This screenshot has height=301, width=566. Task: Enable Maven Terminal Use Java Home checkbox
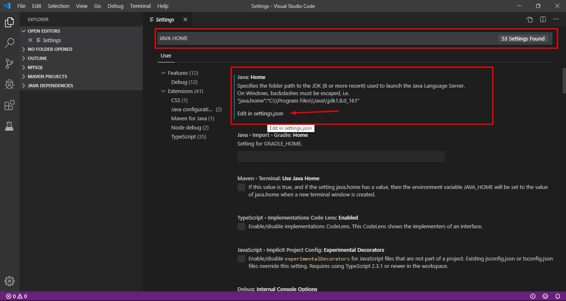(x=241, y=187)
